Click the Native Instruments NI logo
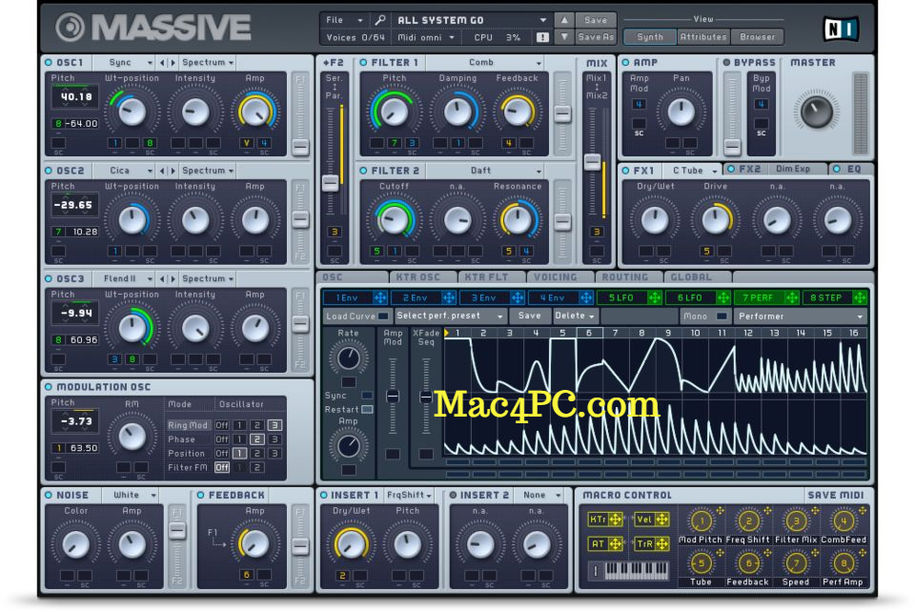 pyautogui.click(x=841, y=29)
